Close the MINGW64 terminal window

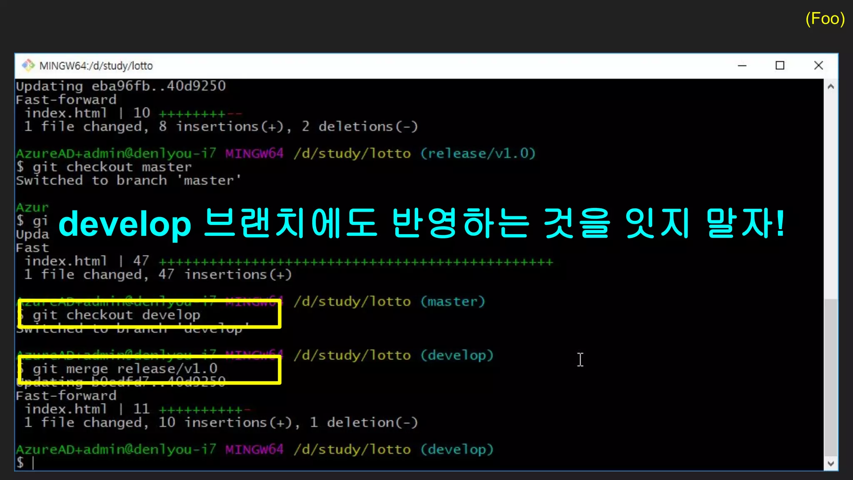[818, 65]
